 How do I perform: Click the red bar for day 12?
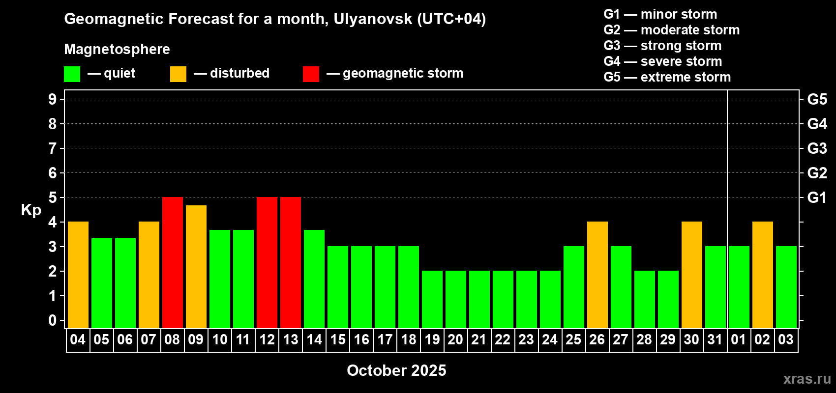[x=267, y=263]
